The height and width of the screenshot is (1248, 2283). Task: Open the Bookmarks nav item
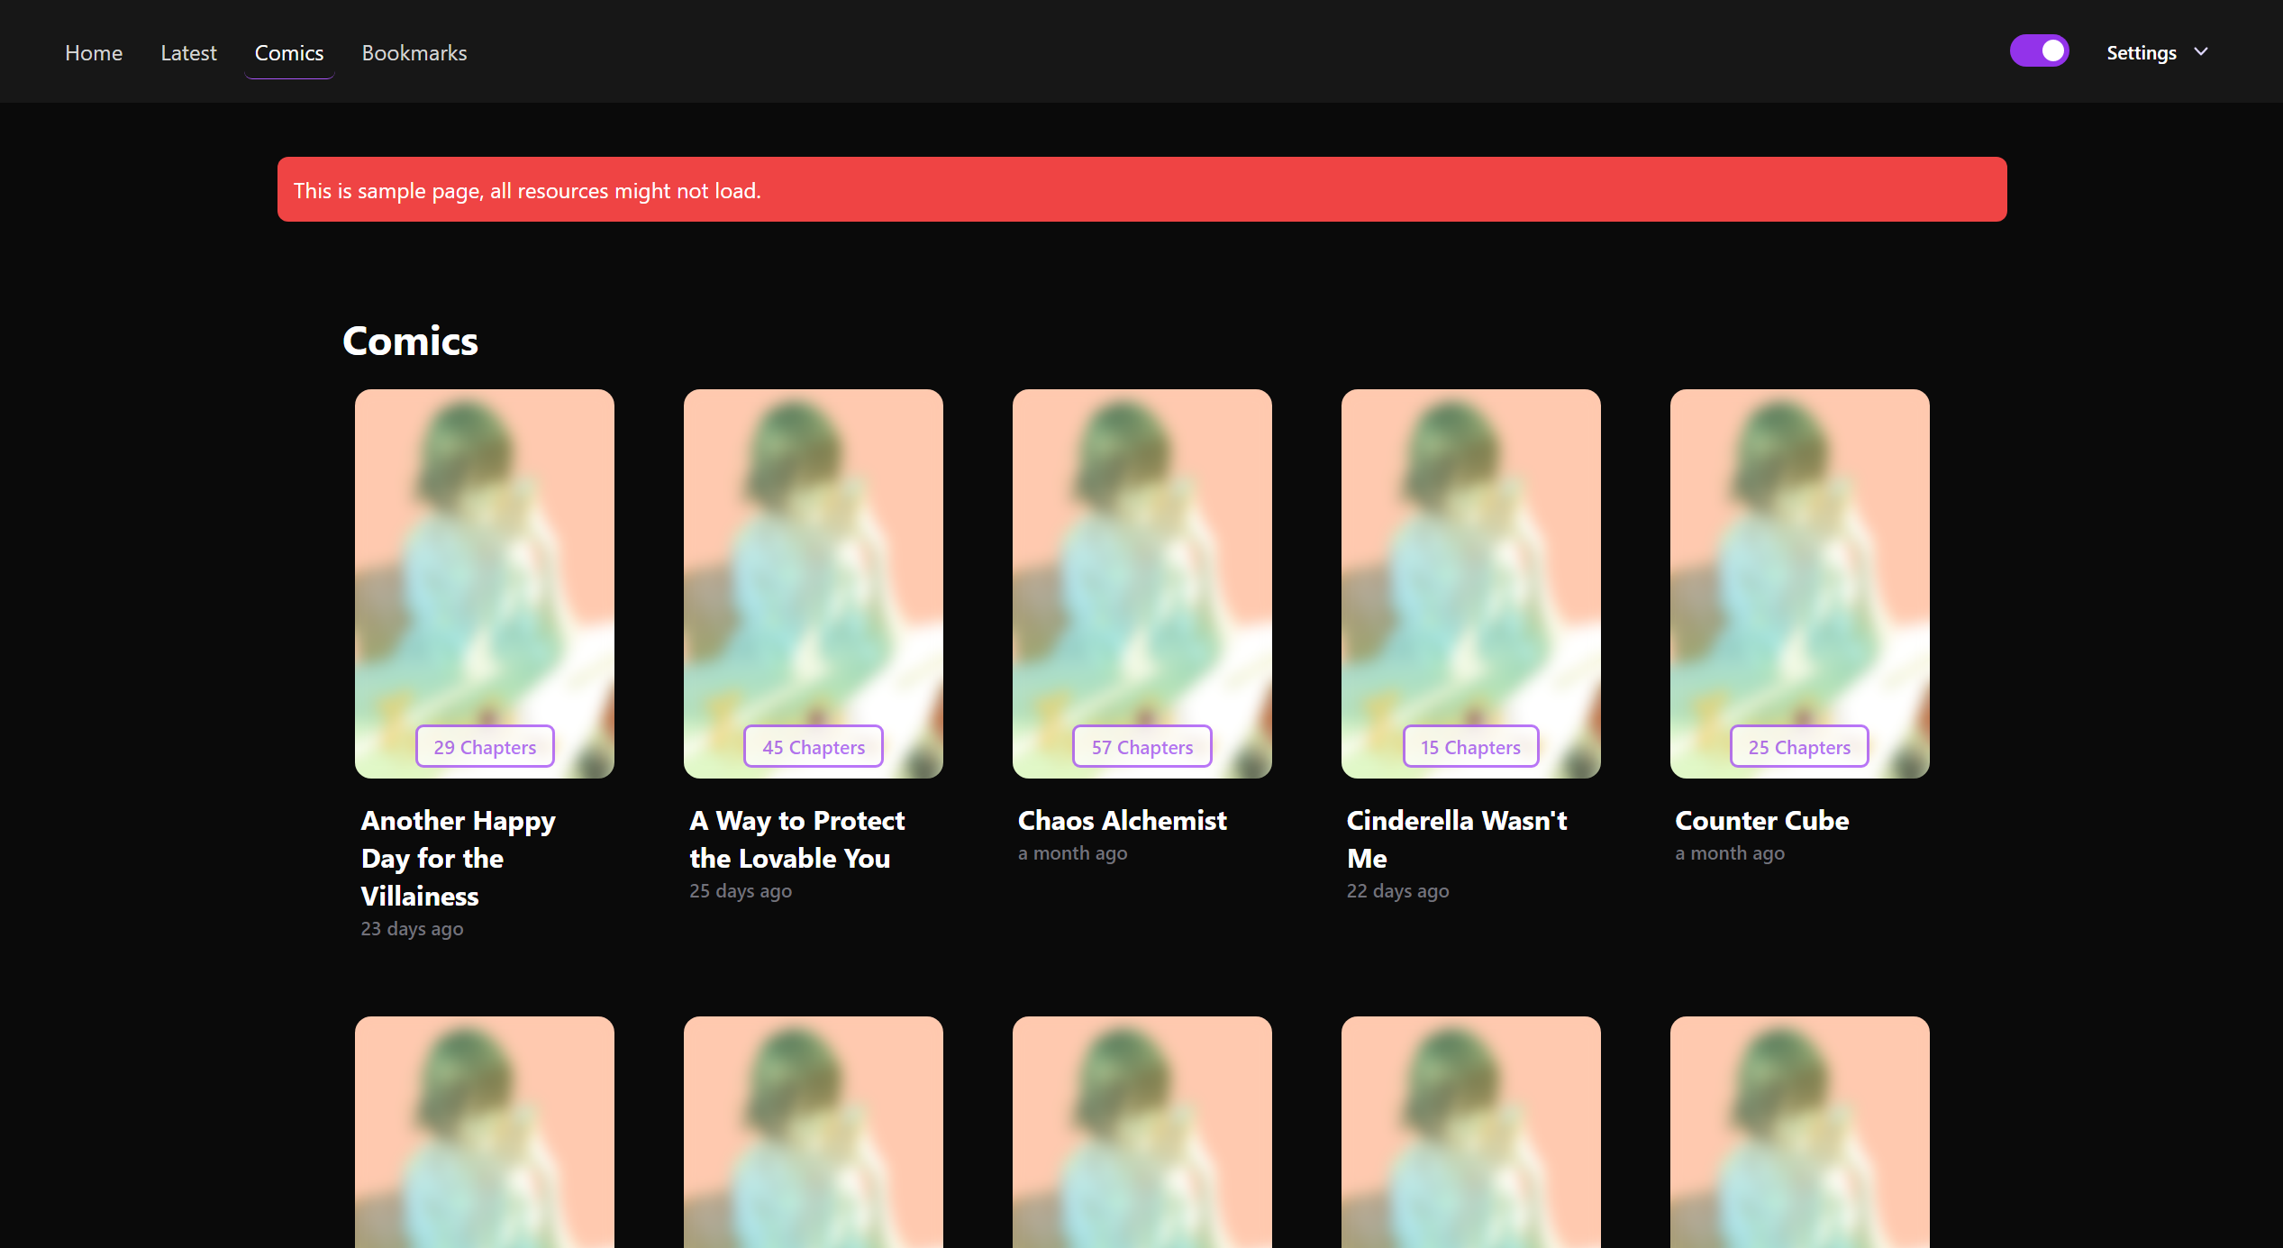coord(414,53)
